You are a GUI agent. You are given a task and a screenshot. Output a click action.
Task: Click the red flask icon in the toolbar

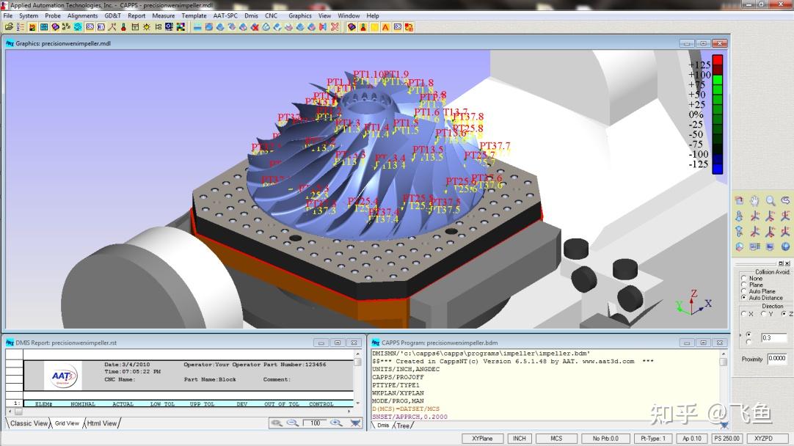click(x=123, y=27)
